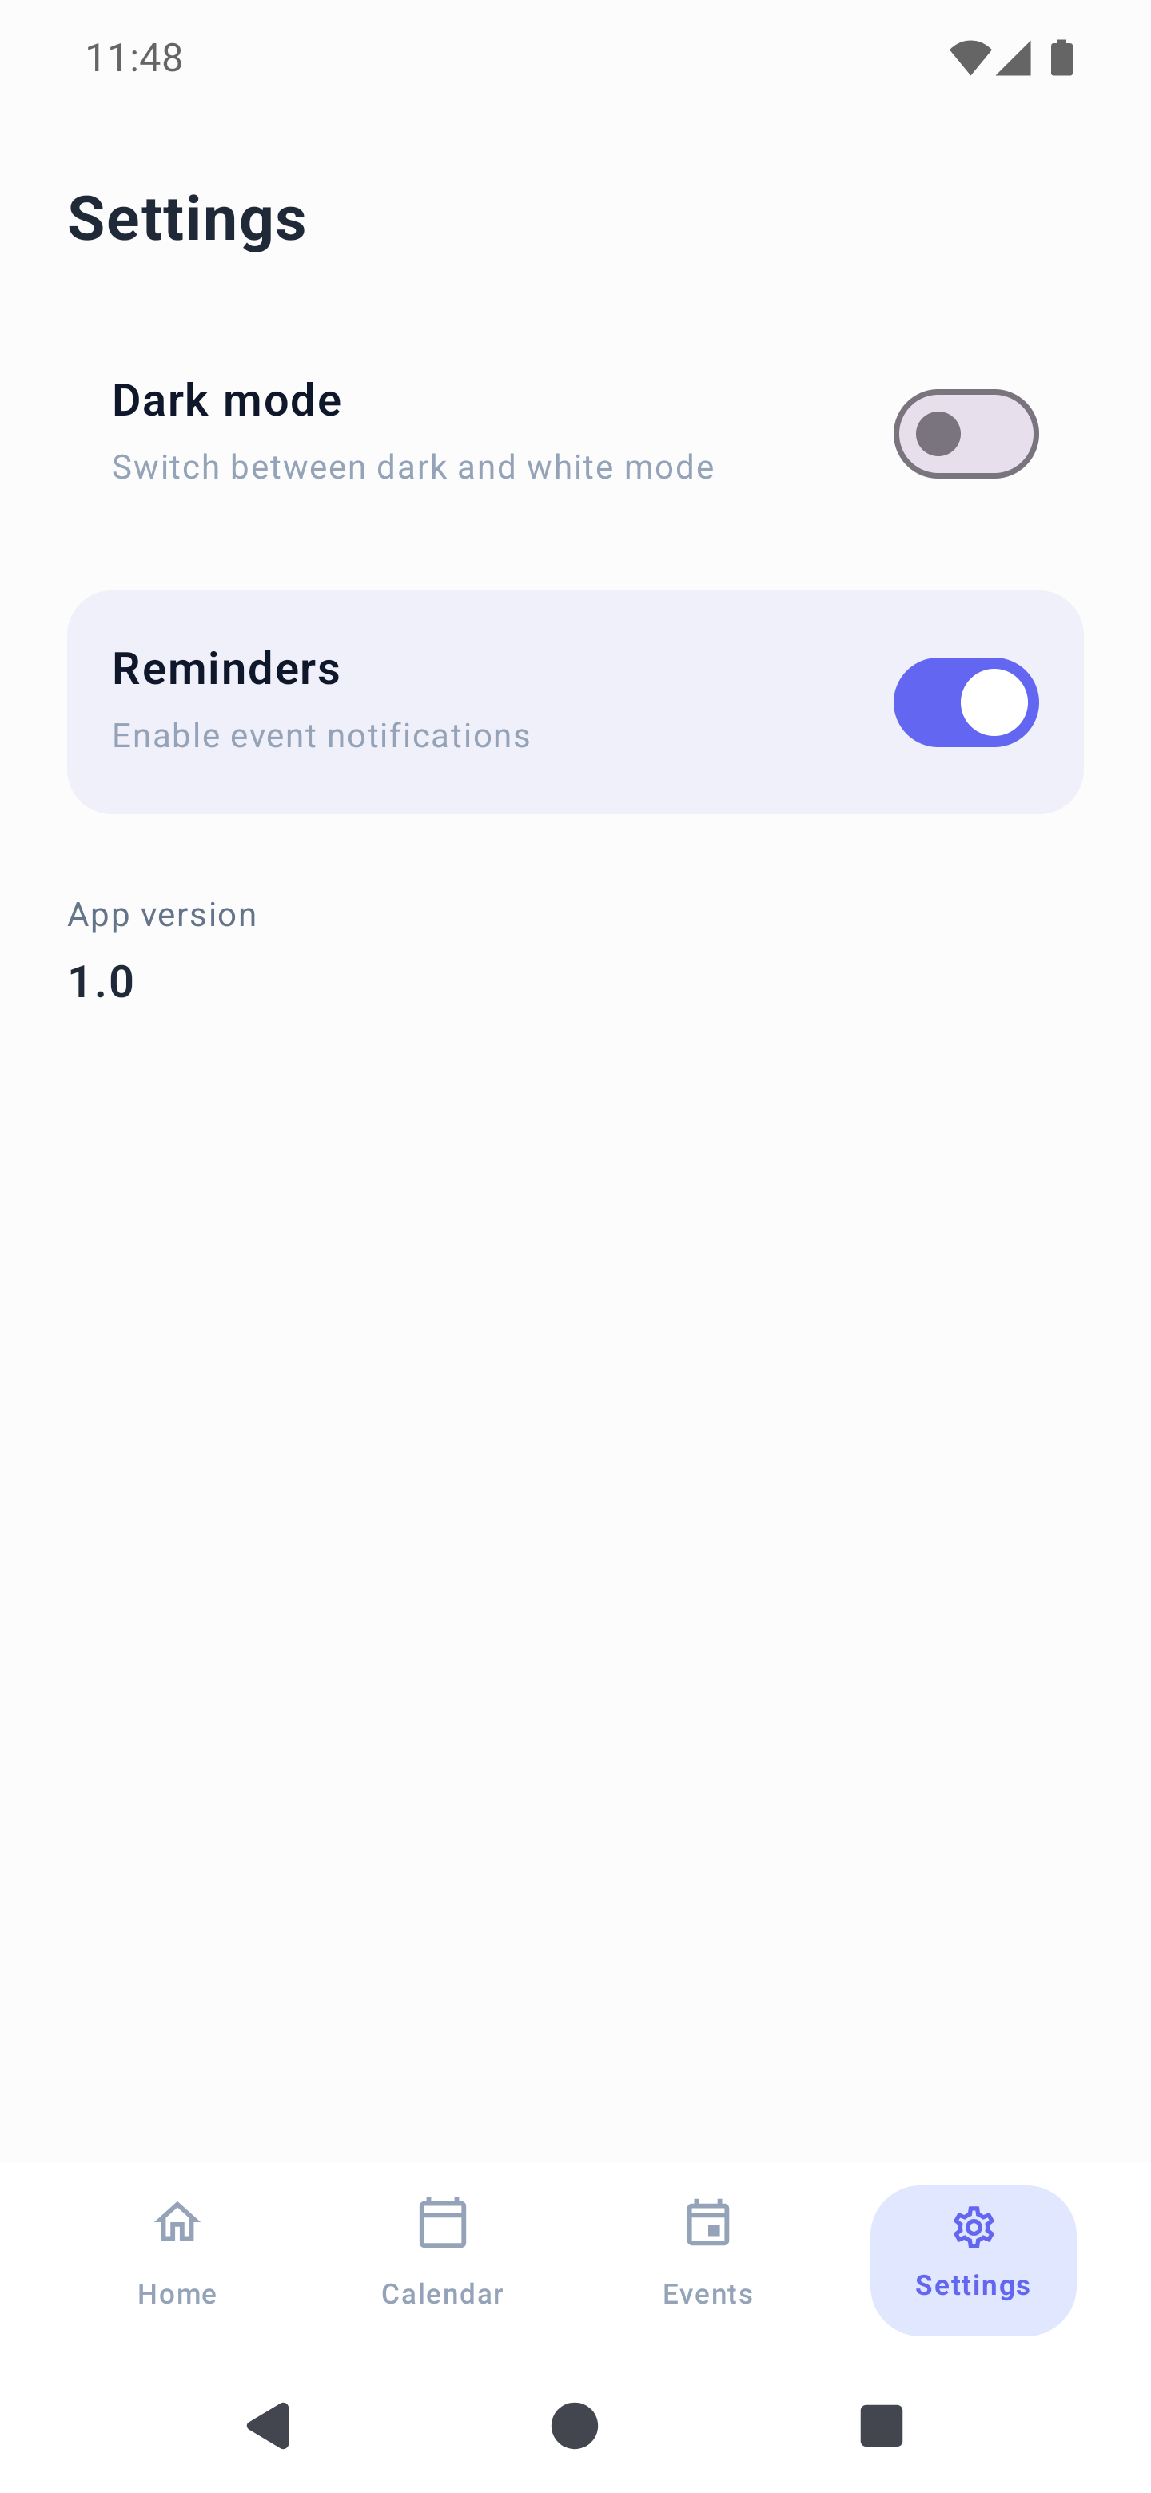Image resolution: width=1151 pixels, height=2493 pixels.
Task: Tap the Dark mode title text
Action: pyautogui.click(x=226, y=400)
